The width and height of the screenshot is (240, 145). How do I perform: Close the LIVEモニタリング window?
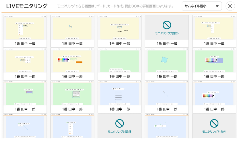click(230, 6)
